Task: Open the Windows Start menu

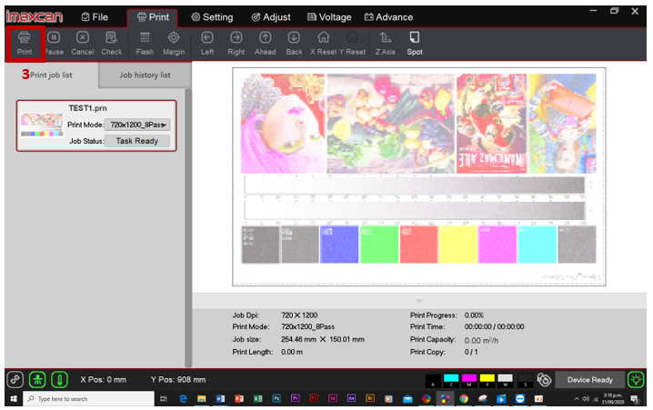Action: pyautogui.click(x=14, y=399)
